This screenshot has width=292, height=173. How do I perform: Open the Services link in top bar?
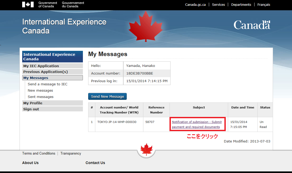(x=218, y=5)
